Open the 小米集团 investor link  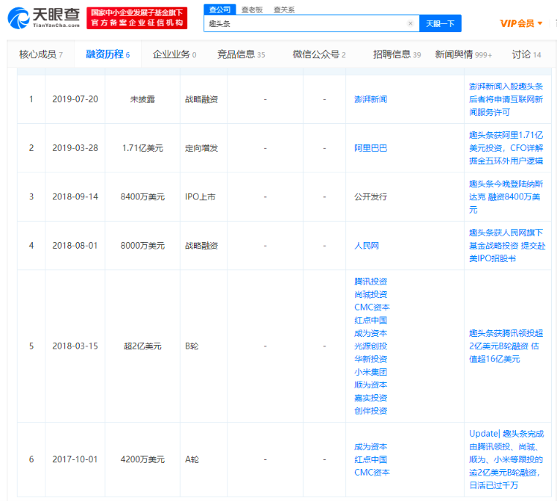[371, 371]
